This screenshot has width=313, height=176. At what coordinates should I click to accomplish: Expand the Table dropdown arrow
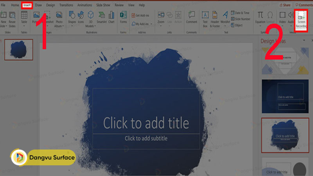pos(24,26)
